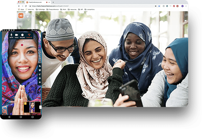
Task: Toggle the Video camera button on phone
Action: coord(17,36)
